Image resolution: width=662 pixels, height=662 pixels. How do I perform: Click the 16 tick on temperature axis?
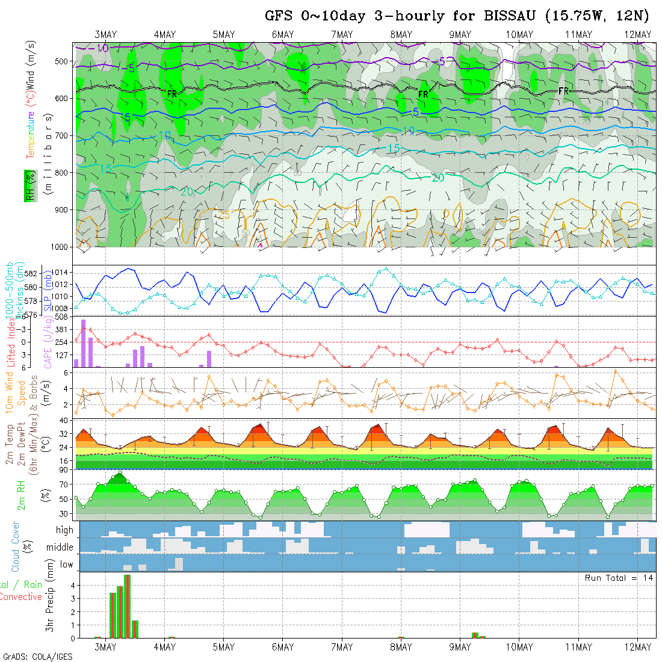coord(63,461)
